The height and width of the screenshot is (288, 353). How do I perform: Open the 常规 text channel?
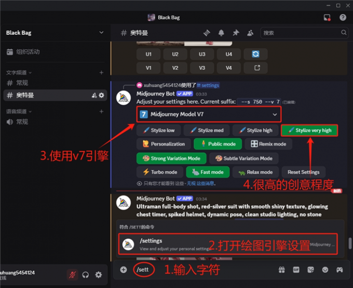click(55, 83)
